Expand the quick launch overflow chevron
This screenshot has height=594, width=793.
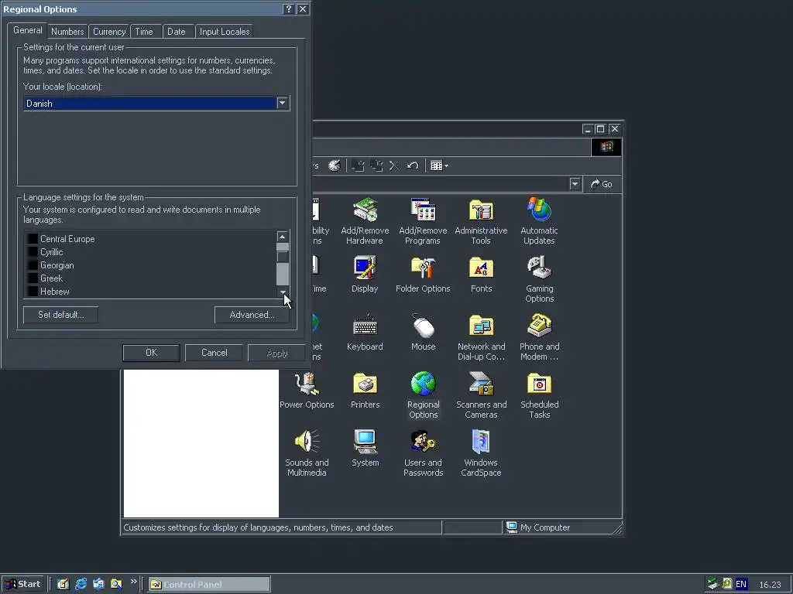[133, 582]
